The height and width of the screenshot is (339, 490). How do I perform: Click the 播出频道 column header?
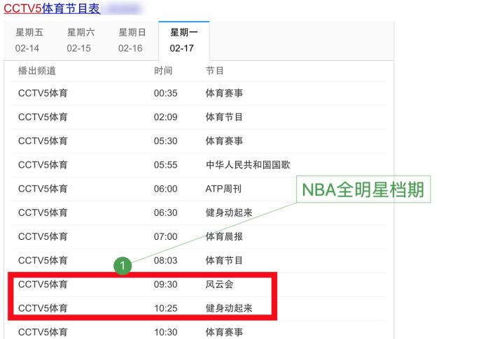(x=37, y=71)
